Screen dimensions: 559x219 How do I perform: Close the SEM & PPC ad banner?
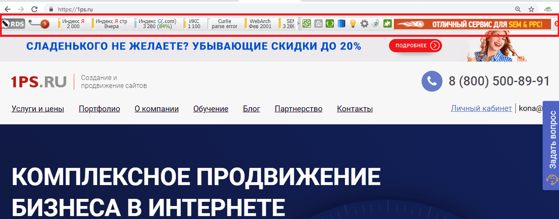pos(556,23)
